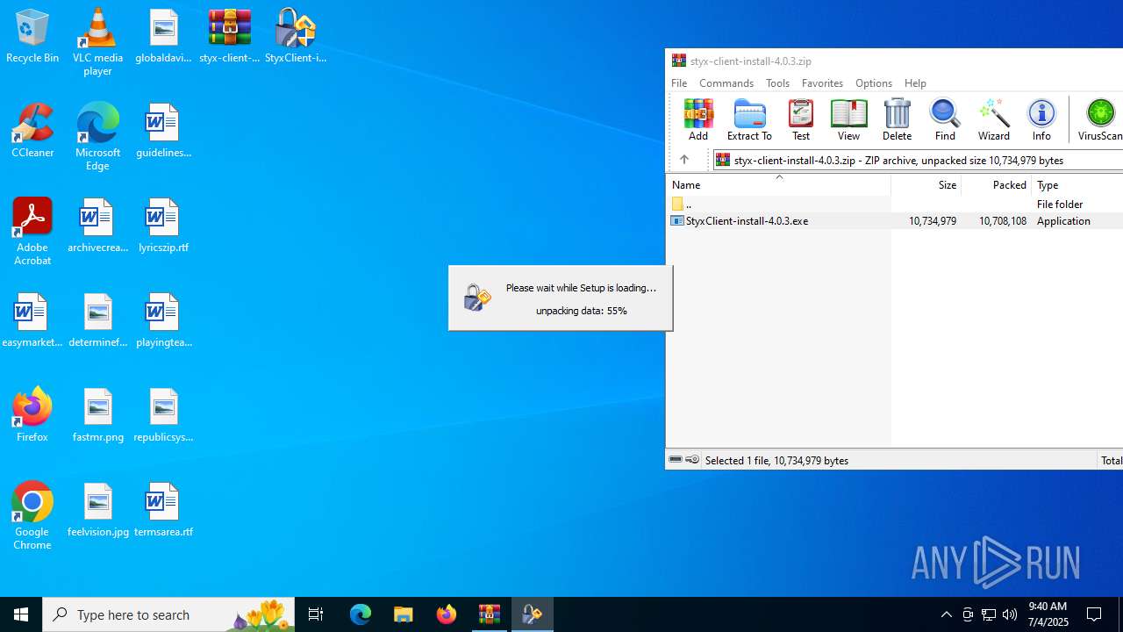
Task: Click the archive path address field
Action: click(x=919, y=160)
